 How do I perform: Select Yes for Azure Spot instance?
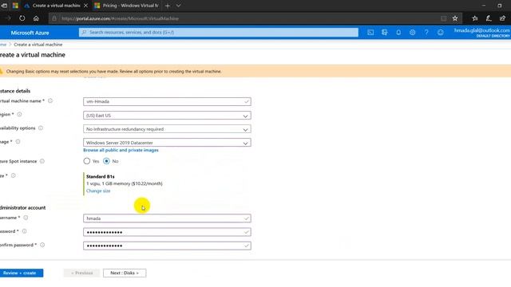(x=87, y=161)
